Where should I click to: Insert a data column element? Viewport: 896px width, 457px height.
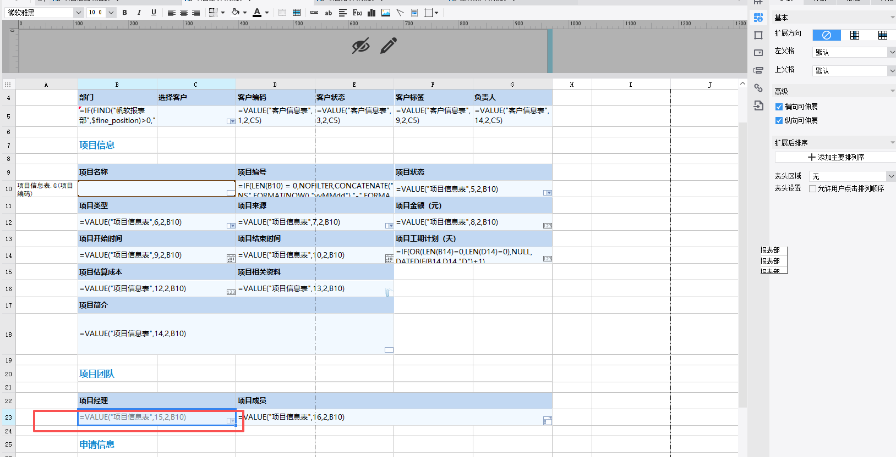tap(314, 13)
